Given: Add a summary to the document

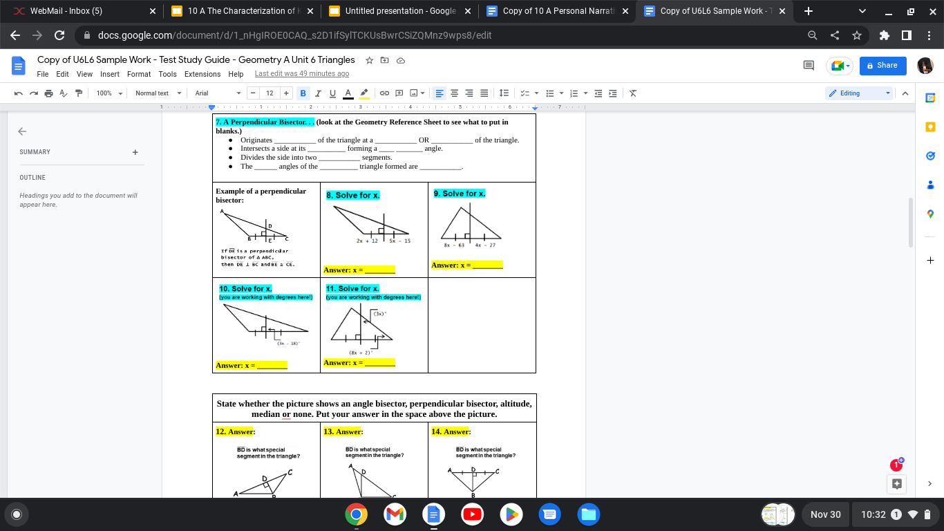Looking at the screenshot, I should tap(135, 152).
